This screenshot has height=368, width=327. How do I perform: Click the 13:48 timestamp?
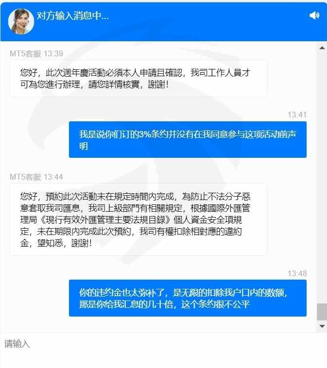pos(297,273)
